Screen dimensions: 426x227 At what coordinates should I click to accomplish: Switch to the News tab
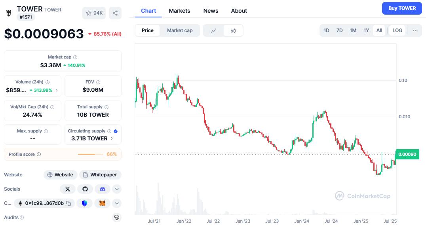(x=211, y=11)
